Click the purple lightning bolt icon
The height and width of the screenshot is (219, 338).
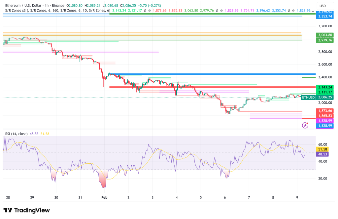point(305,125)
